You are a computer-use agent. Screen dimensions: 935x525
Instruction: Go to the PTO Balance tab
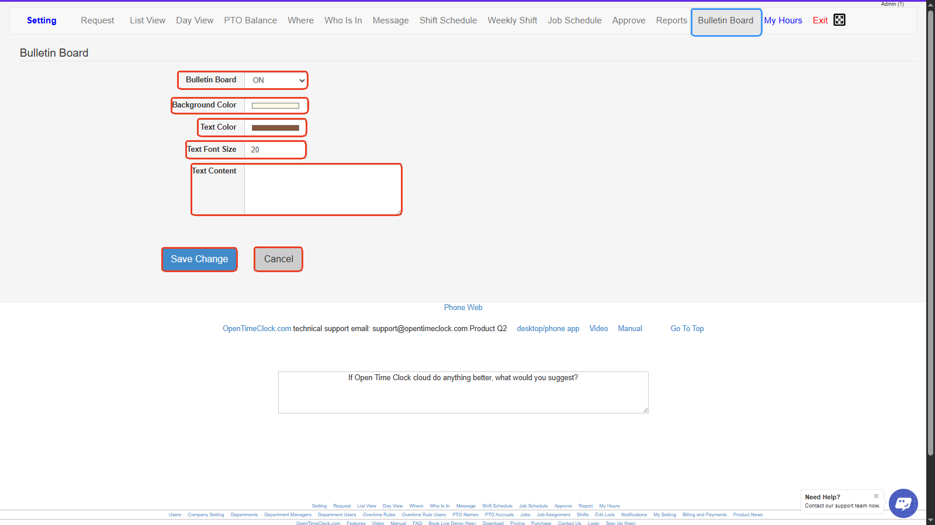250,20
